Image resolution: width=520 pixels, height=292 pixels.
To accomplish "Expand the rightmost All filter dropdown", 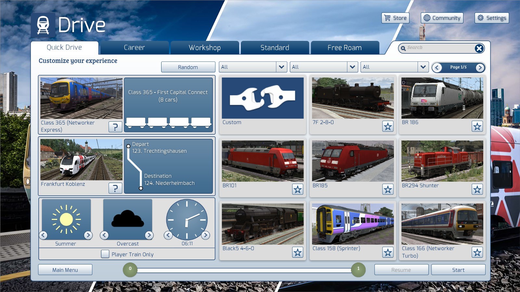I will pyautogui.click(x=423, y=67).
